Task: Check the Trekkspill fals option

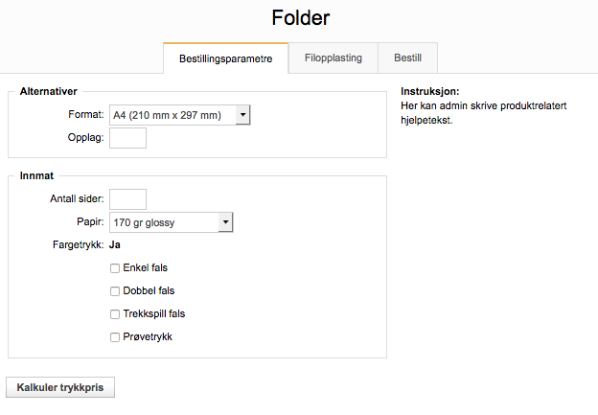Action: (x=115, y=314)
